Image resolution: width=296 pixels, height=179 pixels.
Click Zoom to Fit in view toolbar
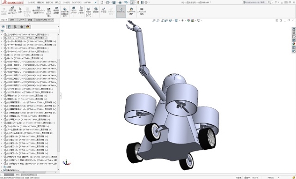pyautogui.click(x=154, y=20)
